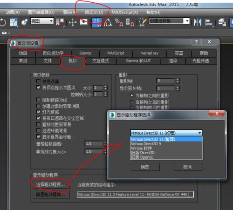
Task: Click the Grid Nudge Distance field
Action: click(x=94, y=143)
